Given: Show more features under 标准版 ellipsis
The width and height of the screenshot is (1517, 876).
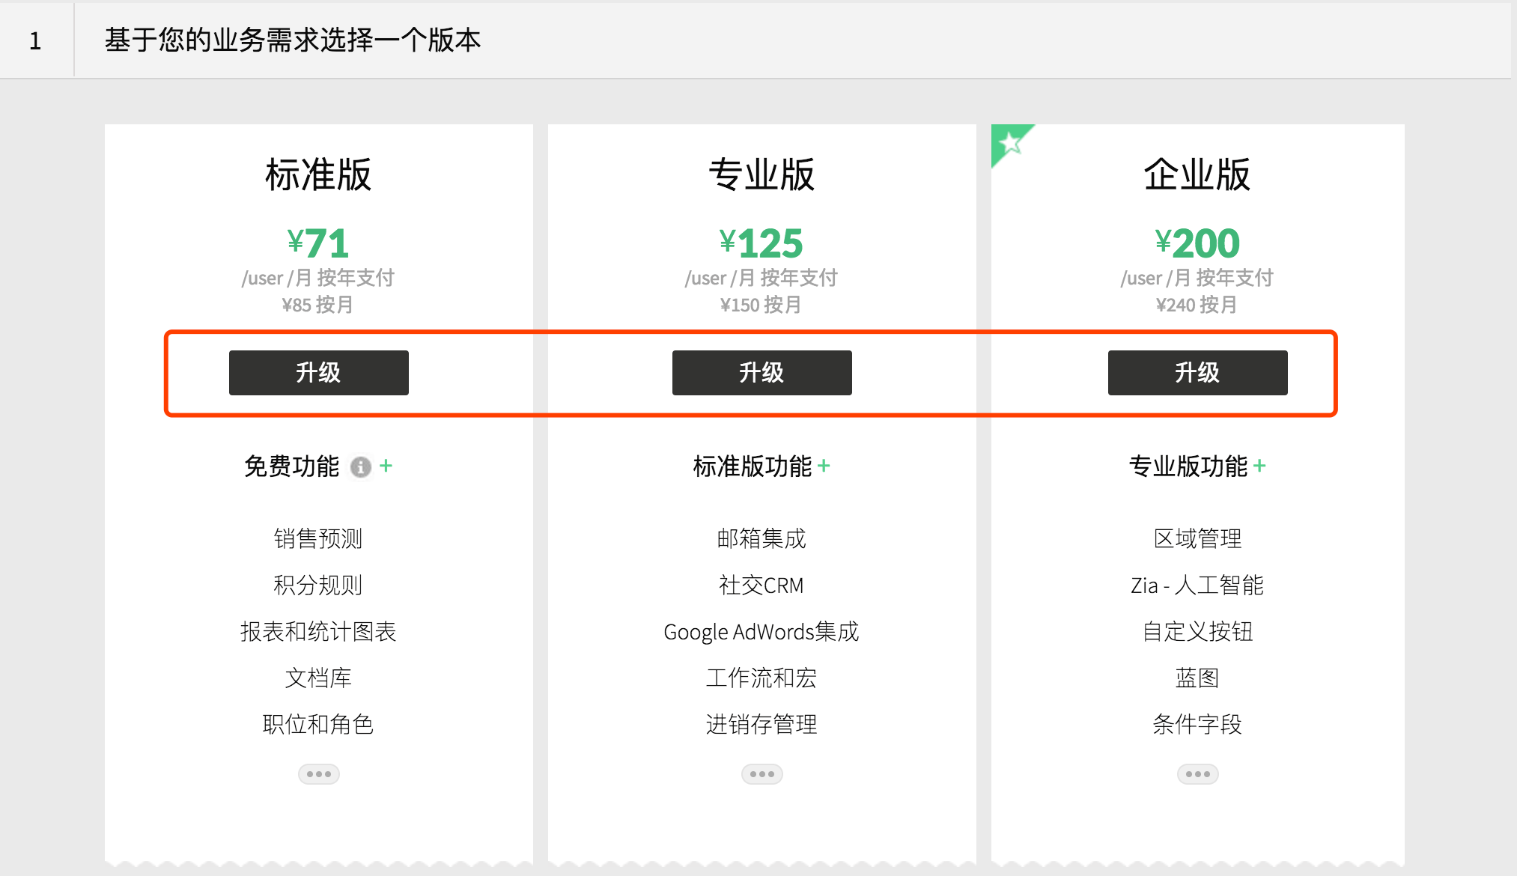Looking at the screenshot, I should (318, 773).
